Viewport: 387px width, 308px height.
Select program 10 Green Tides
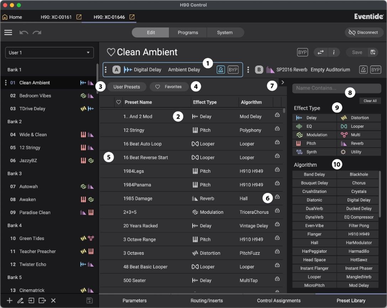(49, 239)
